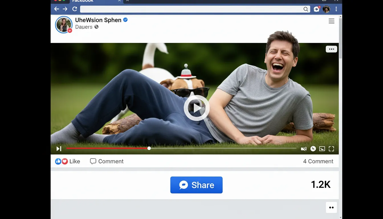Open the three-dot overflow menu on the video
Screen dimensions: 383x219
[331, 49]
